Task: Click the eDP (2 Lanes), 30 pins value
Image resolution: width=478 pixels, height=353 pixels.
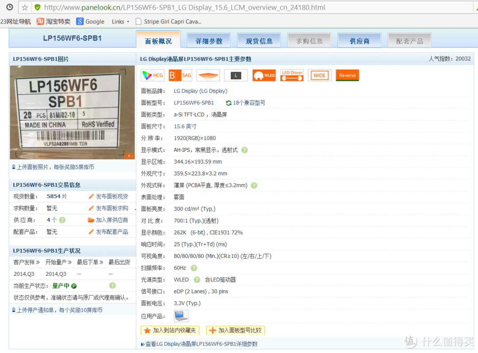Action: click(x=201, y=292)
